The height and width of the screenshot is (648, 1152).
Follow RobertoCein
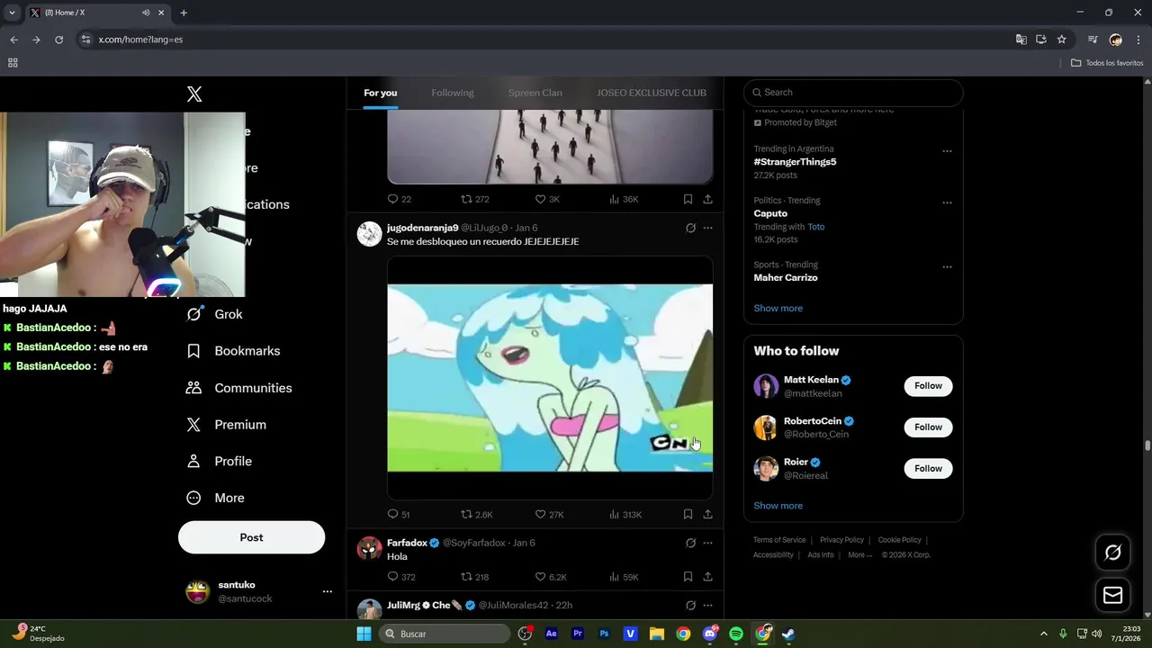[x=928, y=427]
